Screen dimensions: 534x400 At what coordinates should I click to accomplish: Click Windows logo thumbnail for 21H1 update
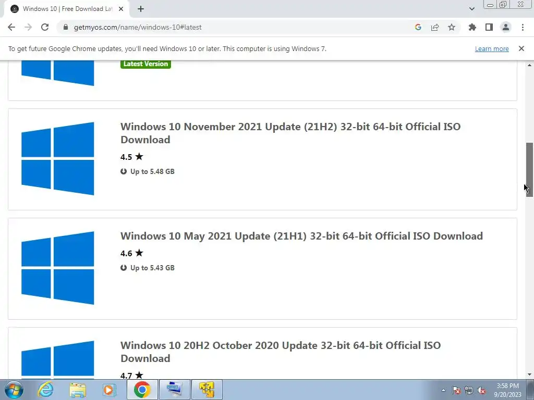coord(57,268)
